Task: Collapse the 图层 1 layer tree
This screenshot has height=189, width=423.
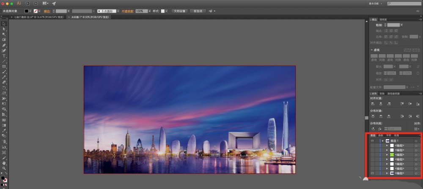Action: [382, 141]
